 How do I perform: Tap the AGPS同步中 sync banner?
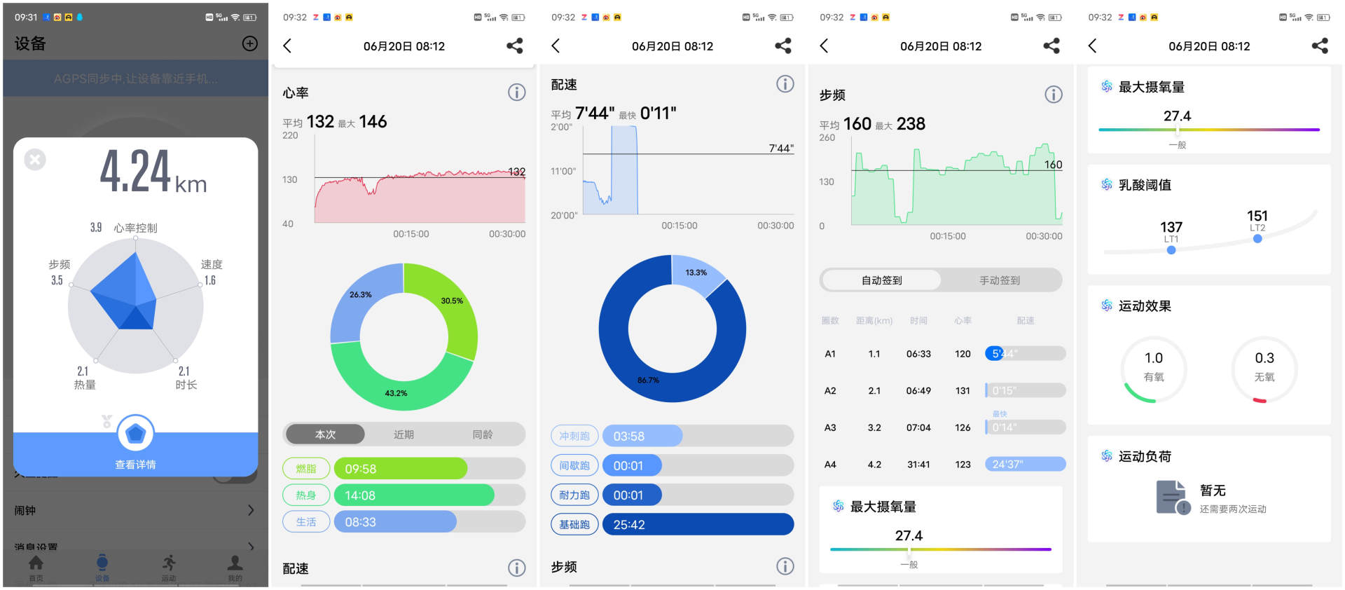click(135, 78)
